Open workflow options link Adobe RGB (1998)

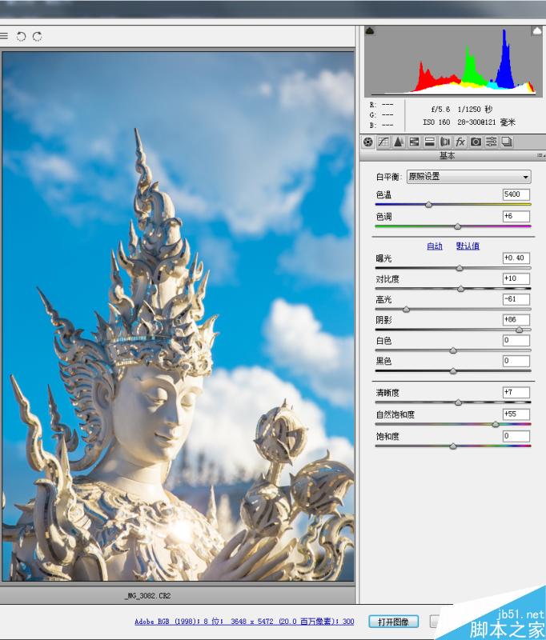(244, 622)
